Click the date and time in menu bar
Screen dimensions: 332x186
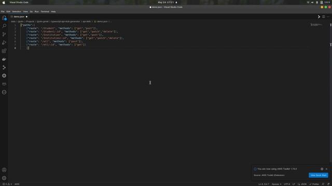[166, 2]
